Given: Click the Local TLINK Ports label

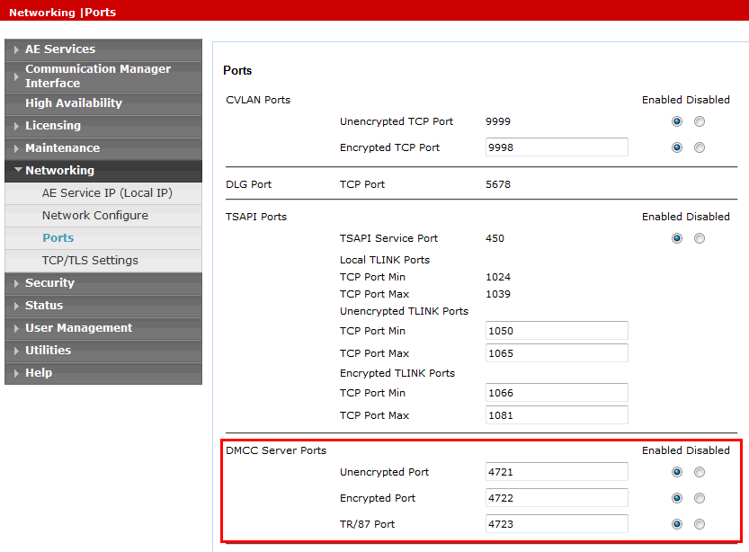Looking at the screenshot, I should coord(385,260).
